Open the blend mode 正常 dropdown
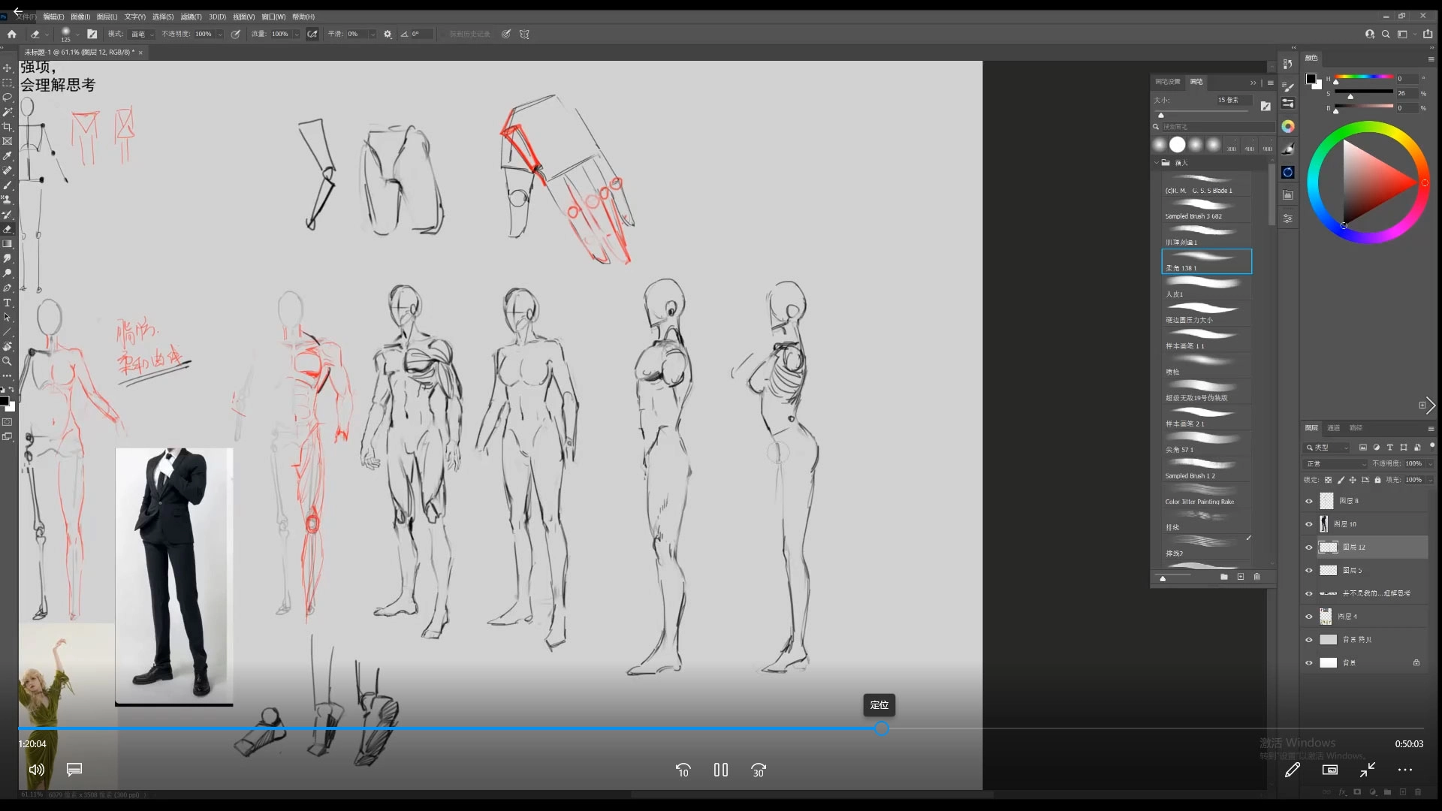The width and height of the screenshot is (1442, 811). [1335, 463]
